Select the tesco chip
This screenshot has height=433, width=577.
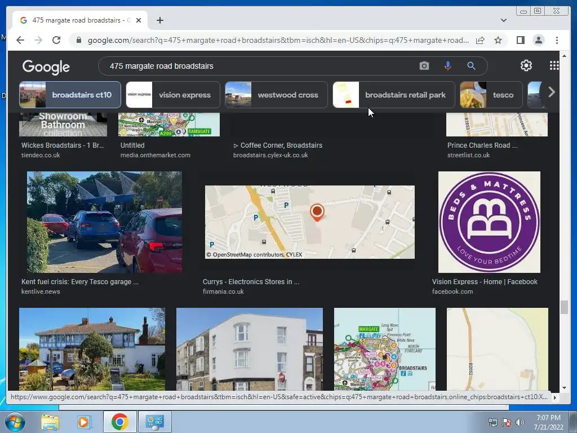491,95
